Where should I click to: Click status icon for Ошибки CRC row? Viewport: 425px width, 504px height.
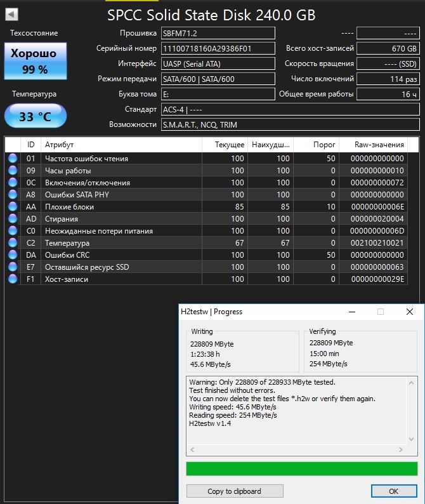[x=13, y=255]
